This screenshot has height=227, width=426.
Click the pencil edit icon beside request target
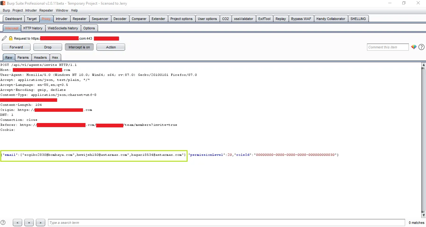[x=4, y=38]
